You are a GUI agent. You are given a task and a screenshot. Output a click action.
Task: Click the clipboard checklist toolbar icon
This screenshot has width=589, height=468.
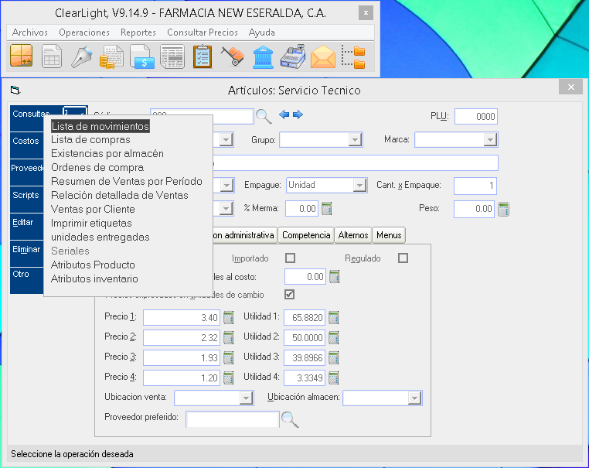[203, 56]
